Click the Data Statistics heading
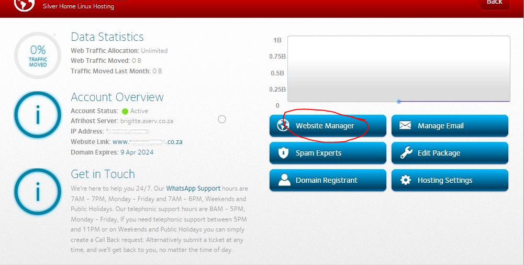 coord(107,37)
